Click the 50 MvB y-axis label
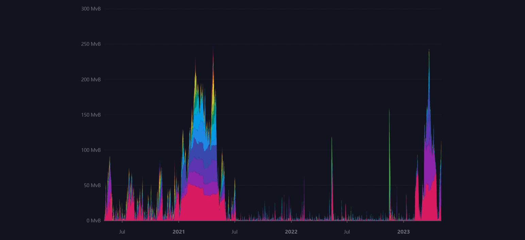The width and height of the screenshot is (525, 240). tap(92, 185)
